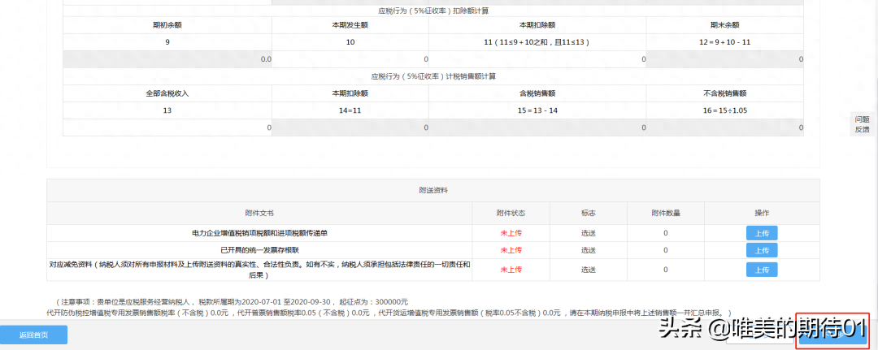Select the 不含税销售额 value cell
Viewport: 878px width, 350px height.
tap(724, 127)
